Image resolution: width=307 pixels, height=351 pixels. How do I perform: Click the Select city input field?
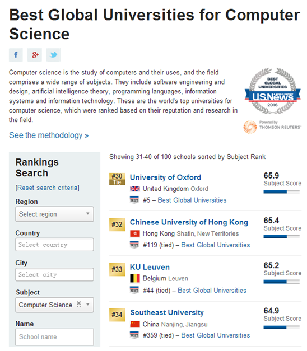click(54, 274)
